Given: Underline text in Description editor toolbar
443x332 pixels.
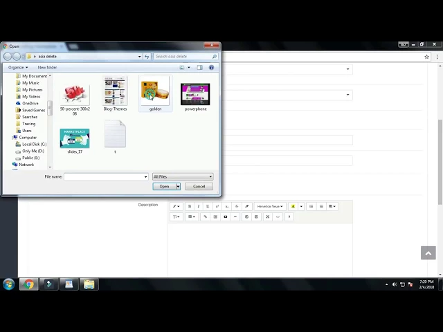Looking at the screenshot, I should 208,206.
